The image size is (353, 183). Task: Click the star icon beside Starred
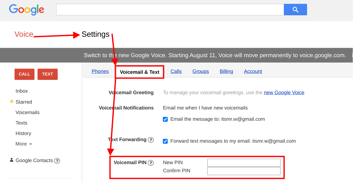[x=11, y=102]
